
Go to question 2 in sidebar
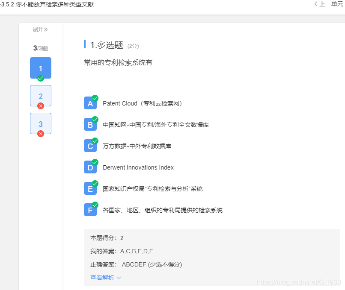tap(41, 96)
